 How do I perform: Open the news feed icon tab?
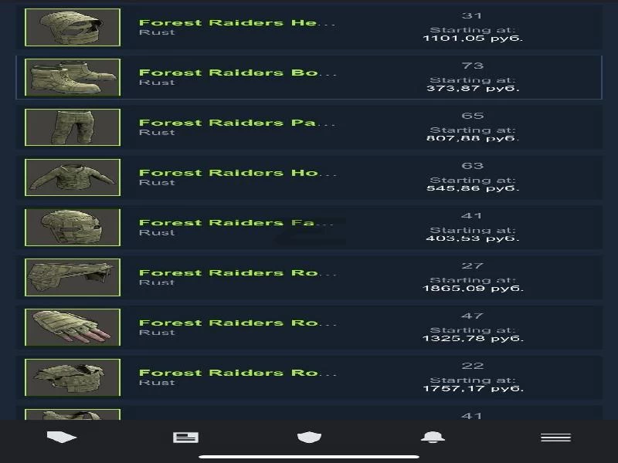pyautogui.click(x=185, y=438)
